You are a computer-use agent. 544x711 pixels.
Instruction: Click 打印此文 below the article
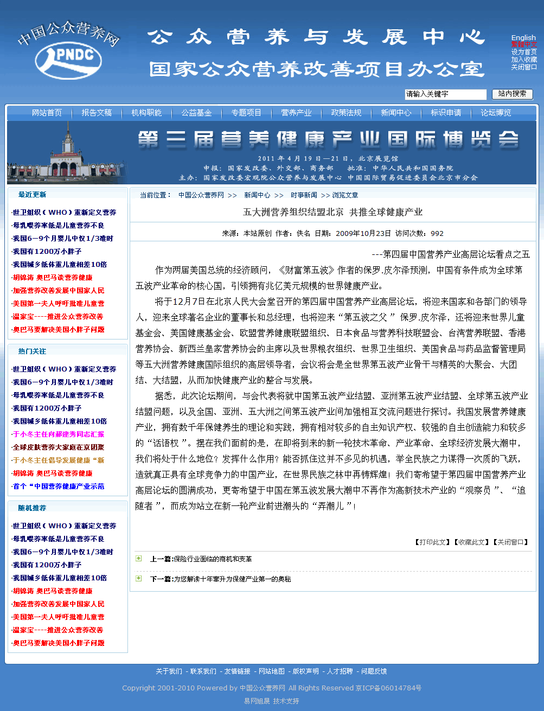[x=432, y=542]
